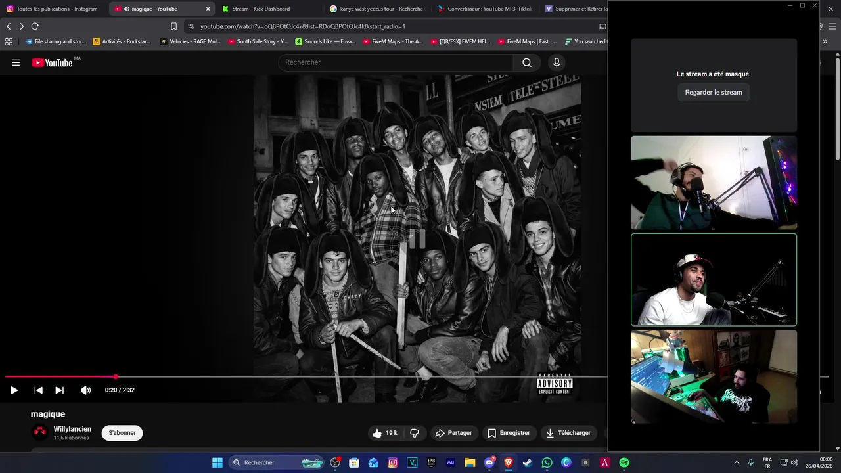The image size is (841, 473).
Task: Like the video with 19 k thumbs-up
Action: click(x=386, y=433)
